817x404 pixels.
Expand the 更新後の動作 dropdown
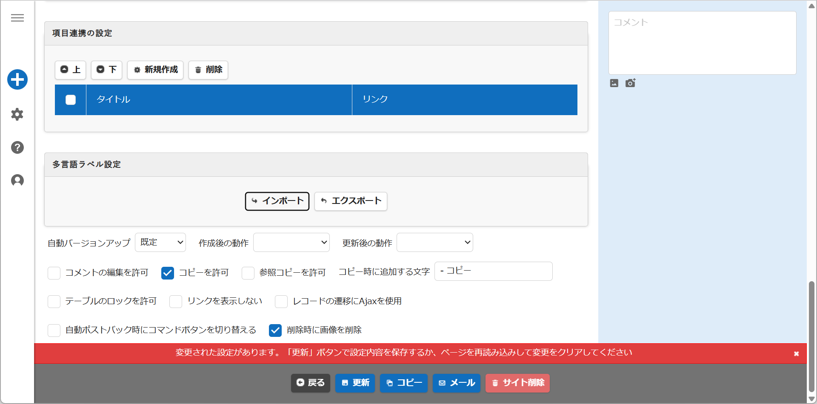[x=435, y=242]
